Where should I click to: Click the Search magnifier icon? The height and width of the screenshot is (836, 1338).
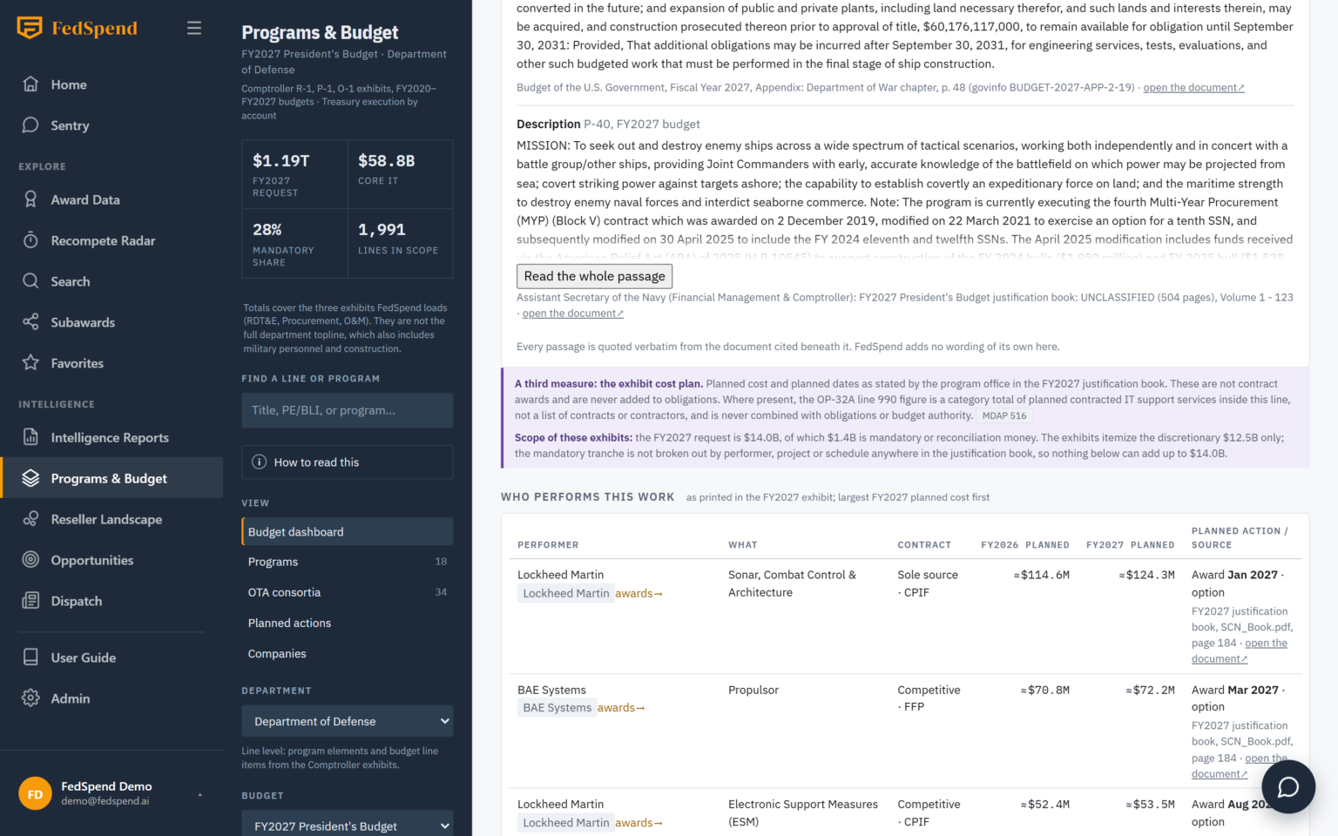30,281
